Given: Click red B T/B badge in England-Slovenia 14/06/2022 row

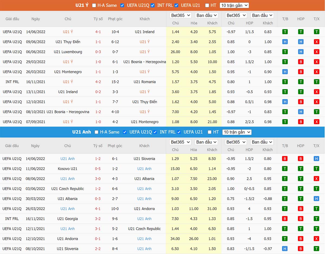Looking at the screenshot, I should tap(285, 159).
